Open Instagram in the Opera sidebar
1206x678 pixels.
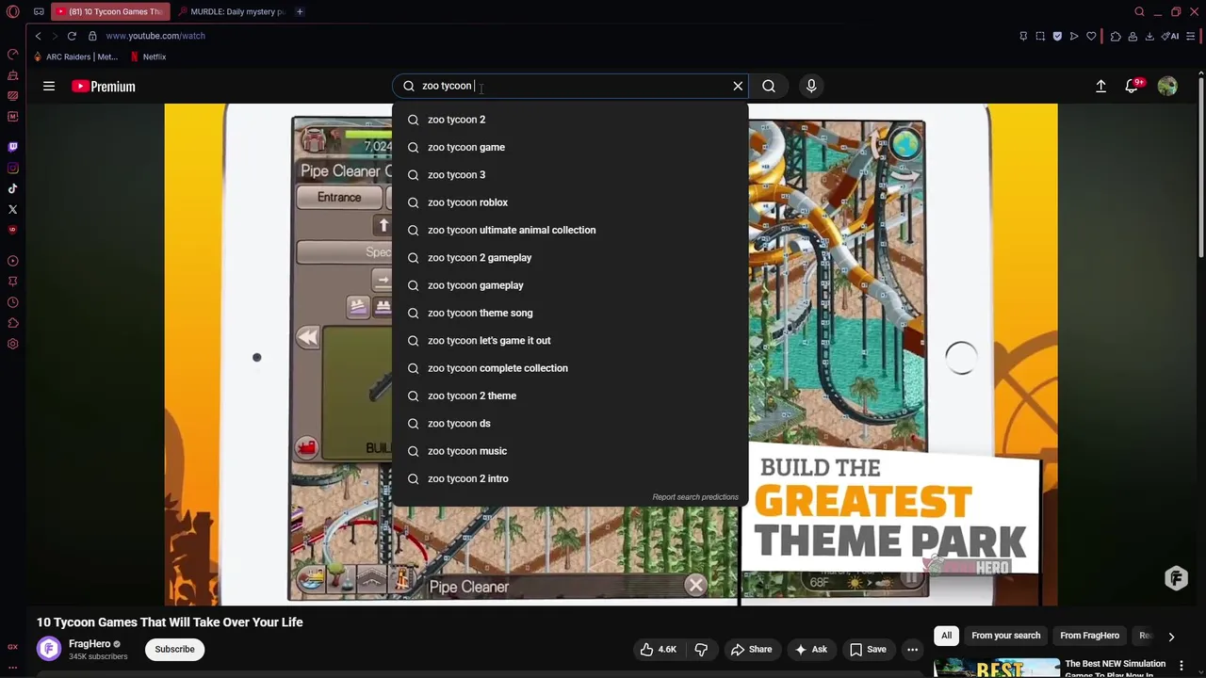[x=13, y=169]
